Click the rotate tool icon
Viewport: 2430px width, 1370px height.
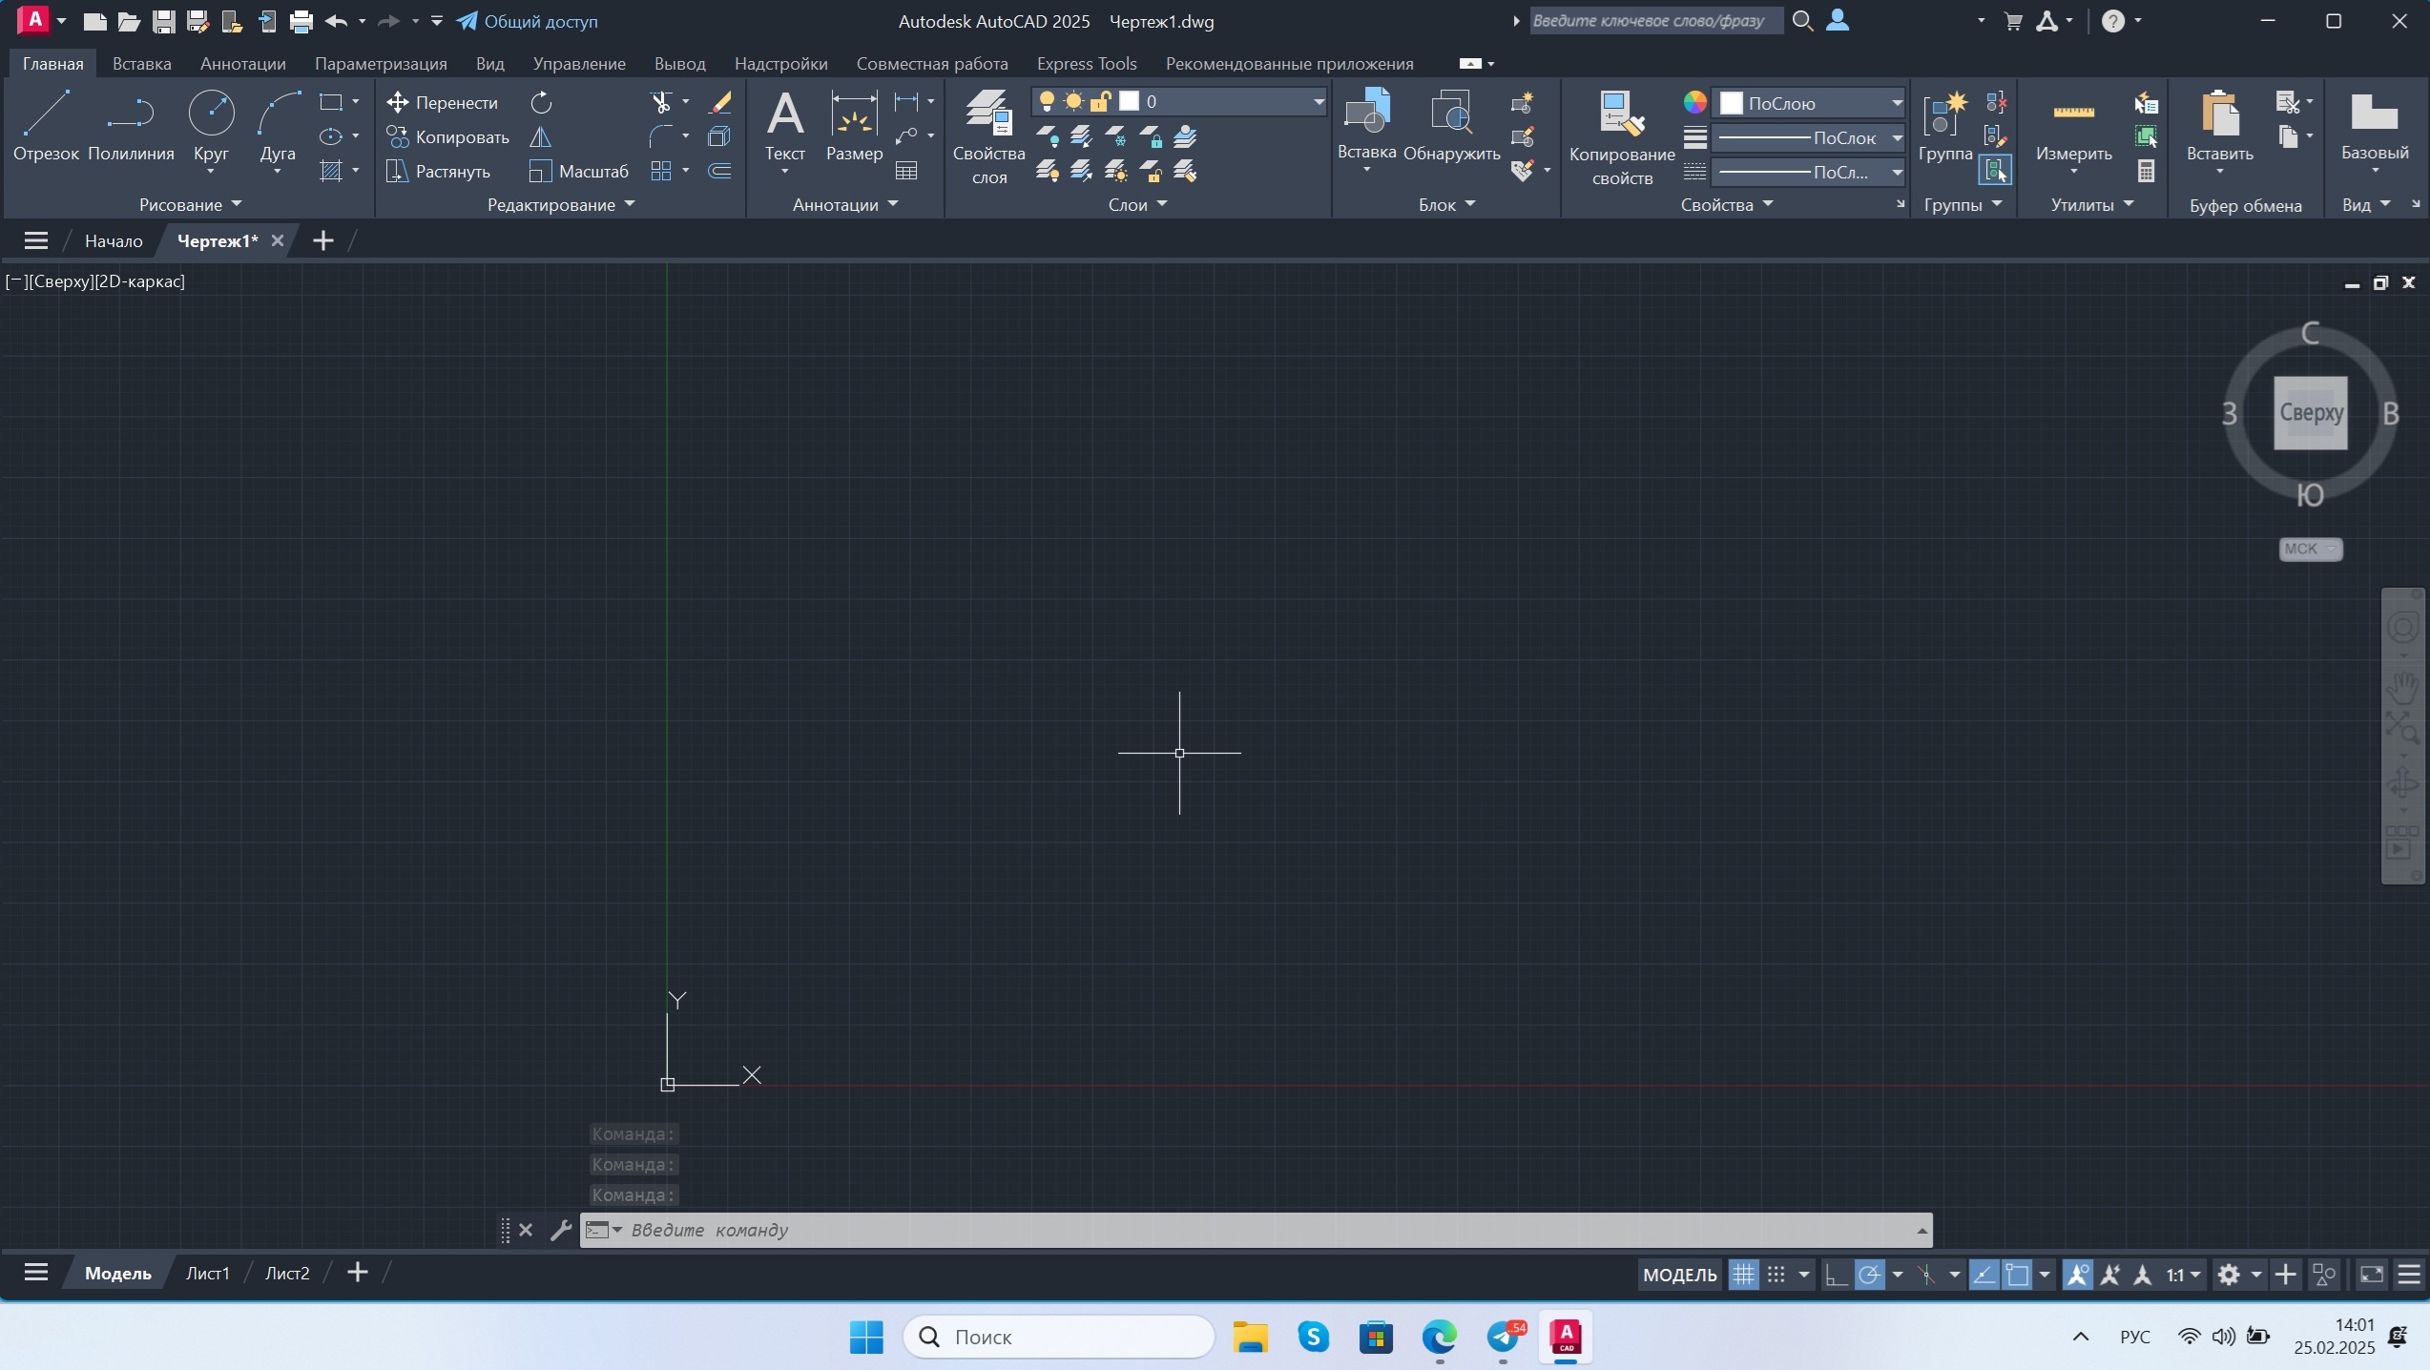[x=541, y=102]
